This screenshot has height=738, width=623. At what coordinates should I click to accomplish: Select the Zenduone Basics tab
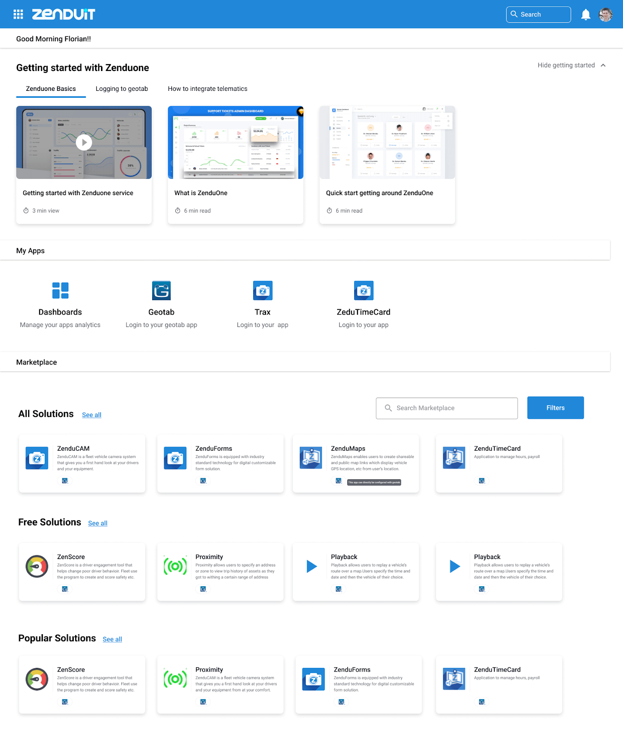51,89
